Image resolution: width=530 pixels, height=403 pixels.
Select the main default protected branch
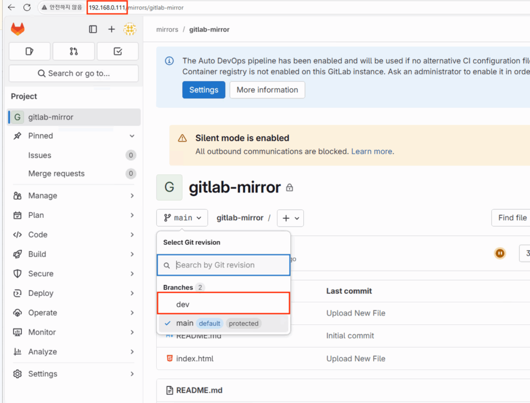coord(224,323)
